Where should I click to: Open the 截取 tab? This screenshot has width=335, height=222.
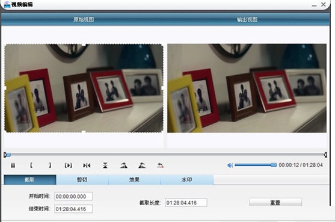[30, 180]
